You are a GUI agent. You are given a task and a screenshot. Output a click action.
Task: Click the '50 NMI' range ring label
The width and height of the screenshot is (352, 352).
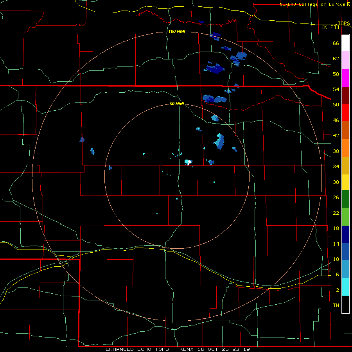(177, 104)
